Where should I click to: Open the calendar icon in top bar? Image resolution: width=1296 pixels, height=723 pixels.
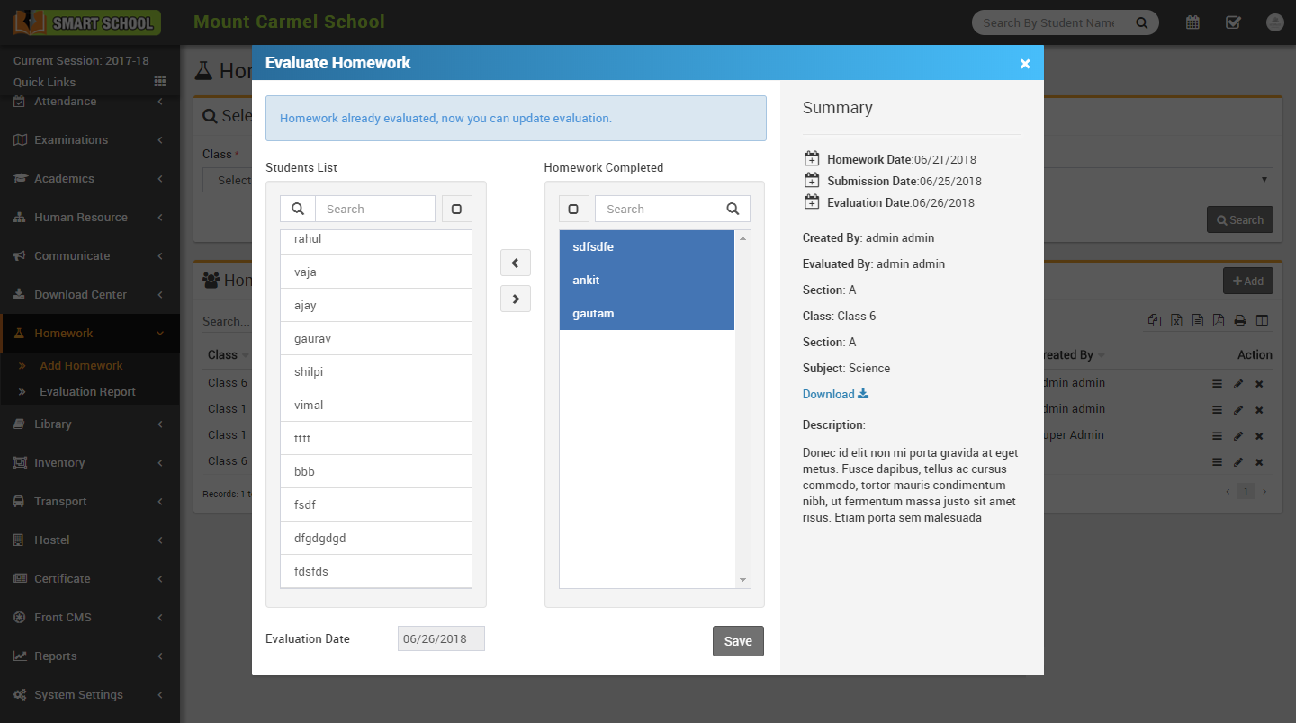[x=1192, y=22]
